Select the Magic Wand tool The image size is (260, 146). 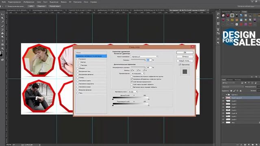pos(2,18)
